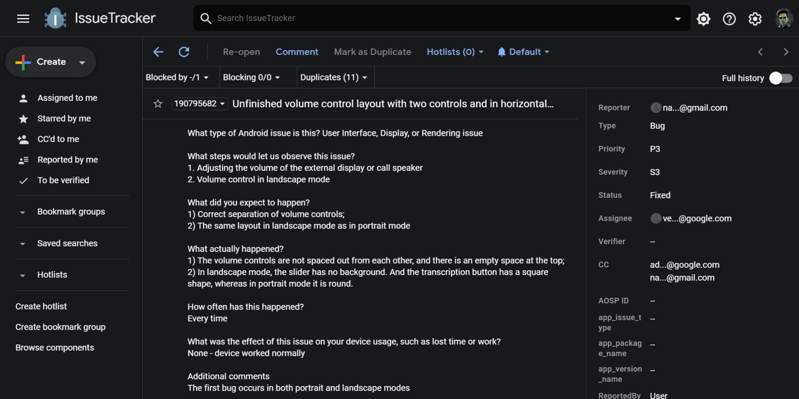This screenshot has width=799, height=399.
Task: Enable the Full history toggle
Action: pyautogui.click(x=781, y=78)
